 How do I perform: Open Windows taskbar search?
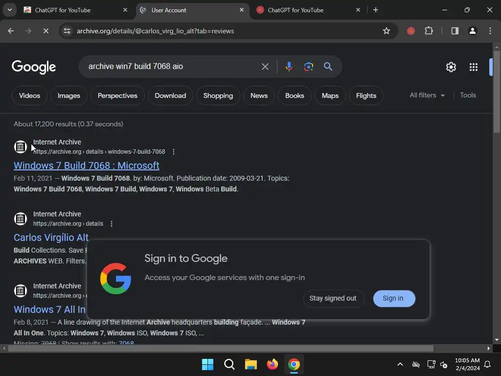pos(229,364)
